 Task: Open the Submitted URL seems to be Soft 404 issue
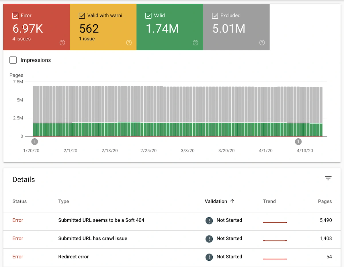click(x=101, y=220)
